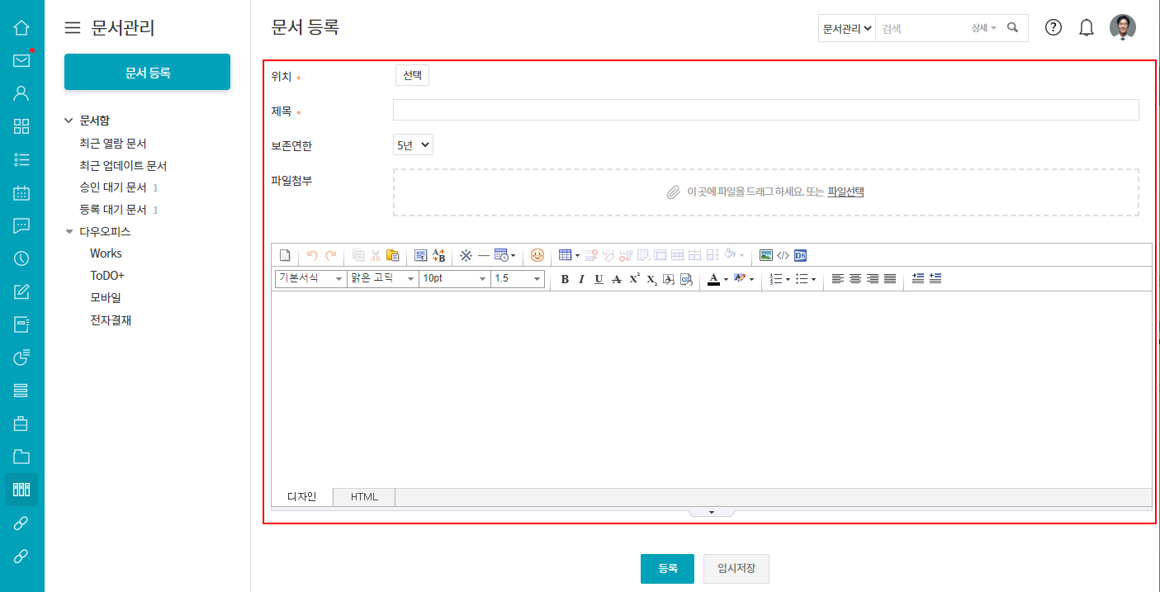The image size is (1160, 592).
Task: Toggle underline text formatting
Action: (599, 279)
